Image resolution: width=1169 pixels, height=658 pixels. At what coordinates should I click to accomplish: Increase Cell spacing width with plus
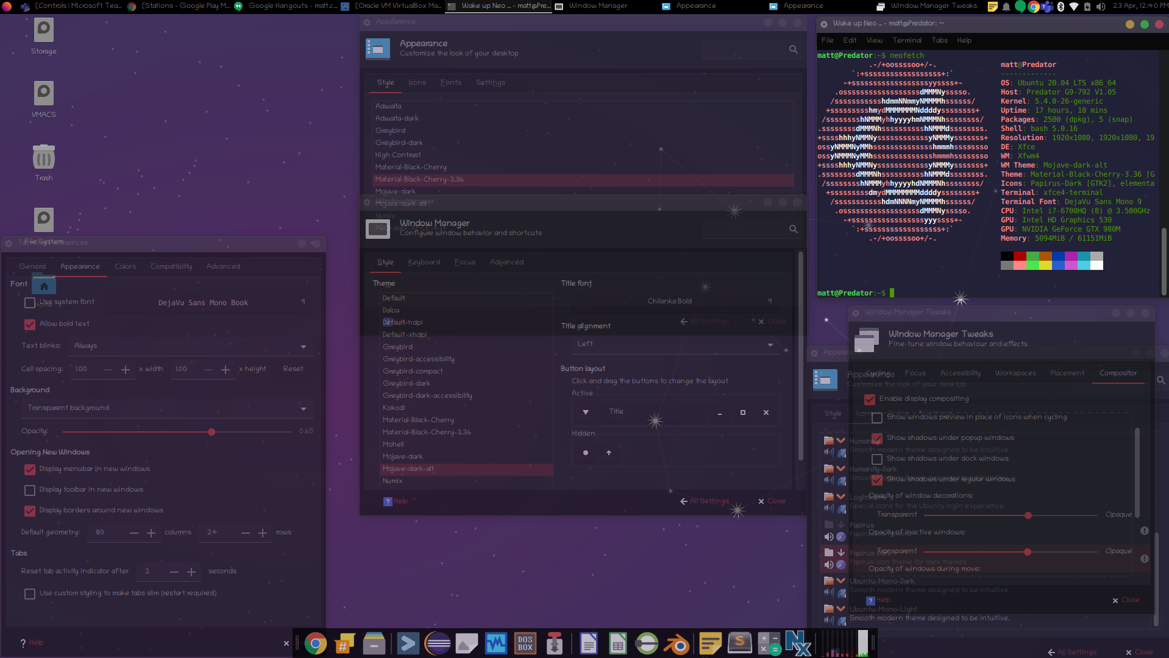click(x=126, y=370)
